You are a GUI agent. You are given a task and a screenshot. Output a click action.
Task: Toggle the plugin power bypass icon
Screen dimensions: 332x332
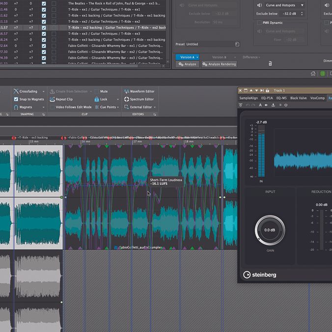[286, 105]
